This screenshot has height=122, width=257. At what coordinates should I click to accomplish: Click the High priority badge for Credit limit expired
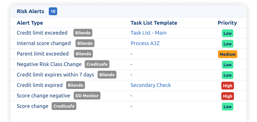click(227, 86)
